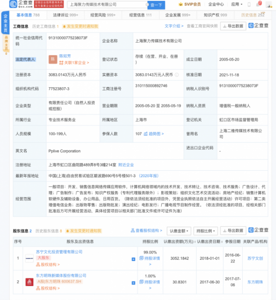Click 导出数据 button in 股东信息 section

(233, 231)
